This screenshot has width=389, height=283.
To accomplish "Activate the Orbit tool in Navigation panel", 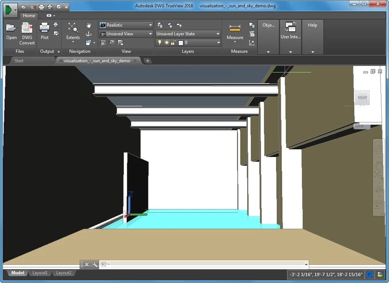I will tap(89, 34).
